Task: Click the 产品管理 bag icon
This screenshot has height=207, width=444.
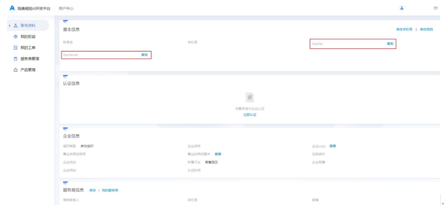Action: pyautogui.click(x=16, y=70)
